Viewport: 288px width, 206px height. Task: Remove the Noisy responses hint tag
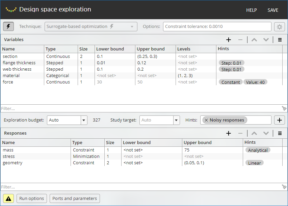coord(206,120)
